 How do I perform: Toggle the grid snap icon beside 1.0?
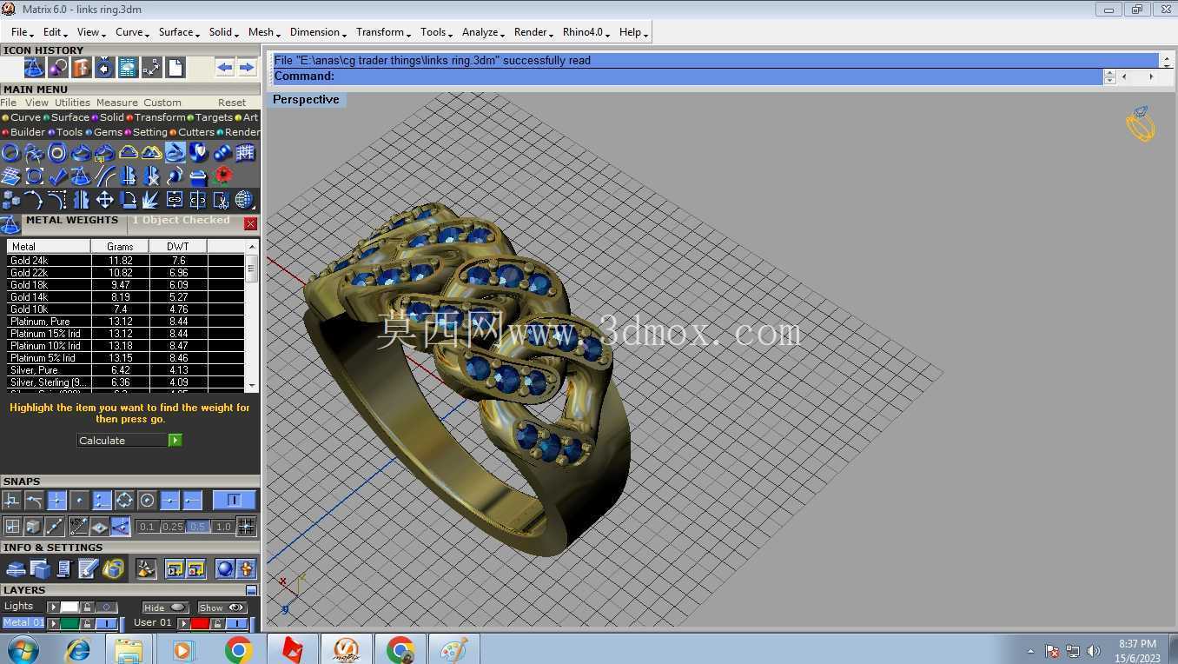point(246,526)
